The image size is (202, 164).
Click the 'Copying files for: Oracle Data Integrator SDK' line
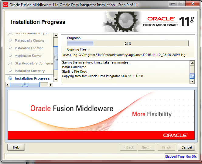(102, 76)
